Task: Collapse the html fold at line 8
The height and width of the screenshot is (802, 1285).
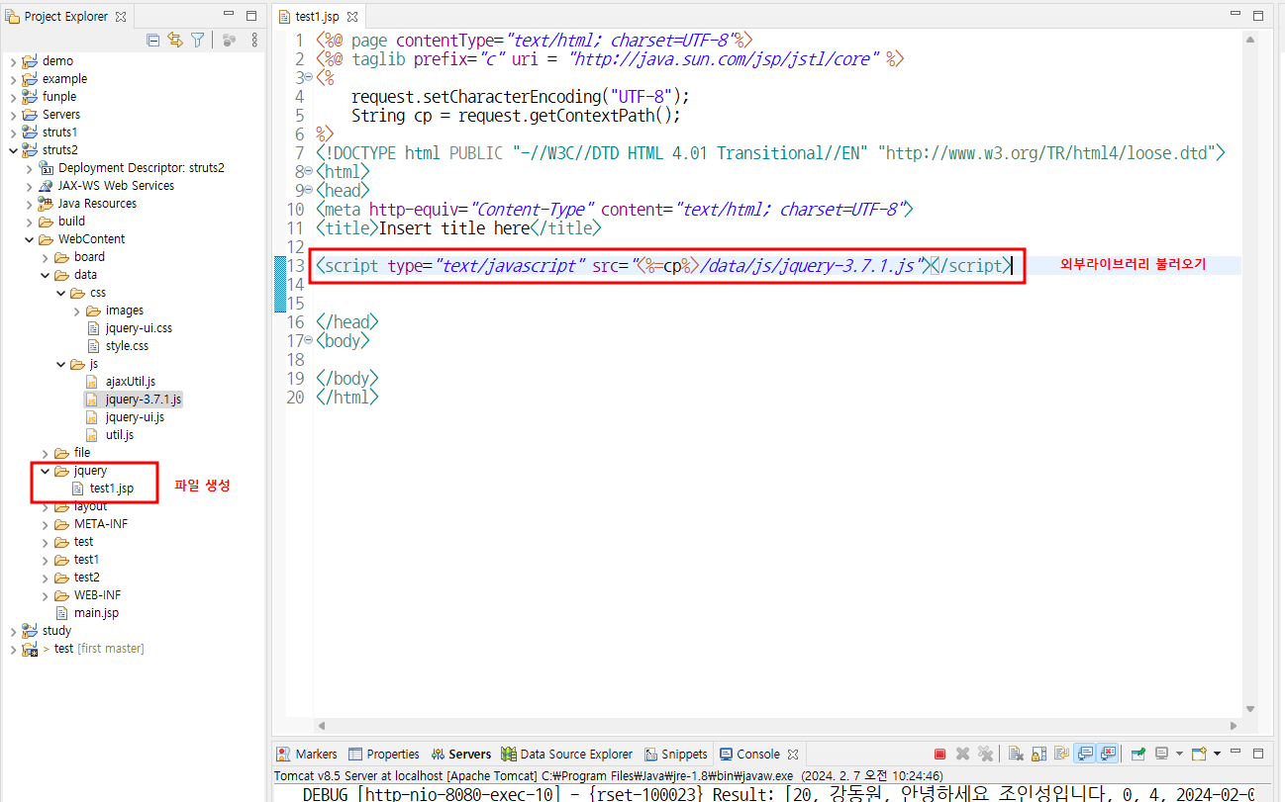Action: (309, 171)
